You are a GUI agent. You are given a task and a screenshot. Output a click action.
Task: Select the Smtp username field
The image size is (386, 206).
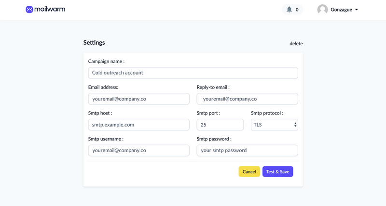pos(139,151)
